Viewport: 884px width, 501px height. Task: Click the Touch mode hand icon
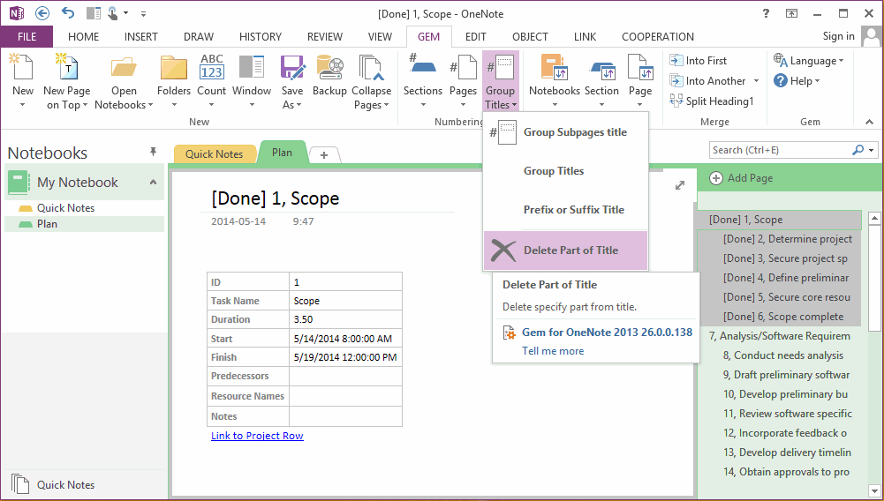pos(113,13)
